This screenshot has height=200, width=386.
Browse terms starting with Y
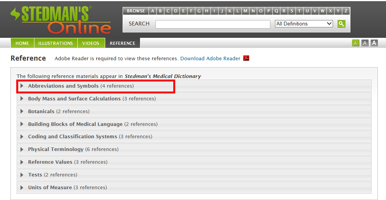click(x=338, y=11)
